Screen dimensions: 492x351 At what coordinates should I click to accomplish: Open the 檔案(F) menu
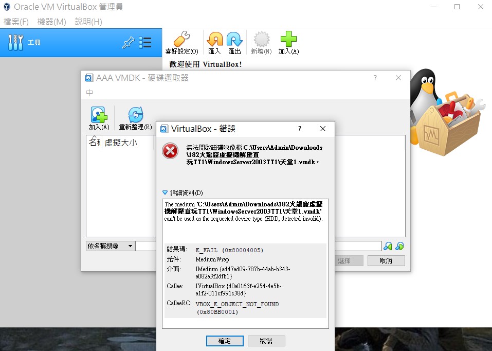point(16,22)
